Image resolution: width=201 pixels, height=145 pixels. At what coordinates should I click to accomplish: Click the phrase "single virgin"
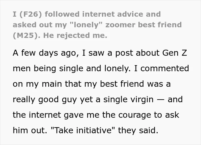pos(128,100)
